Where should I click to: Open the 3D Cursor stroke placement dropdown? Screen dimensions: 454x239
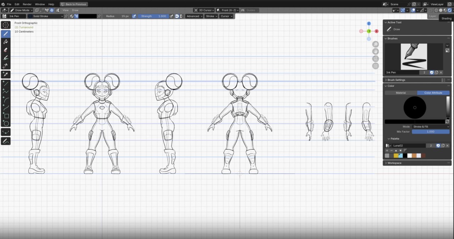[x=204, y=10]
